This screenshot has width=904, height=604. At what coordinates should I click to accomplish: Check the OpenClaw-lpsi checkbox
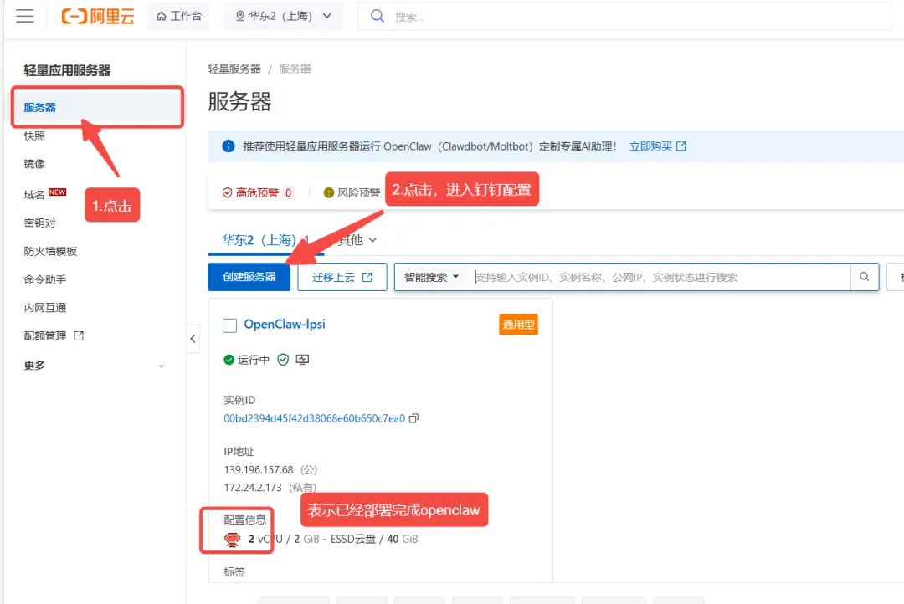229,325
